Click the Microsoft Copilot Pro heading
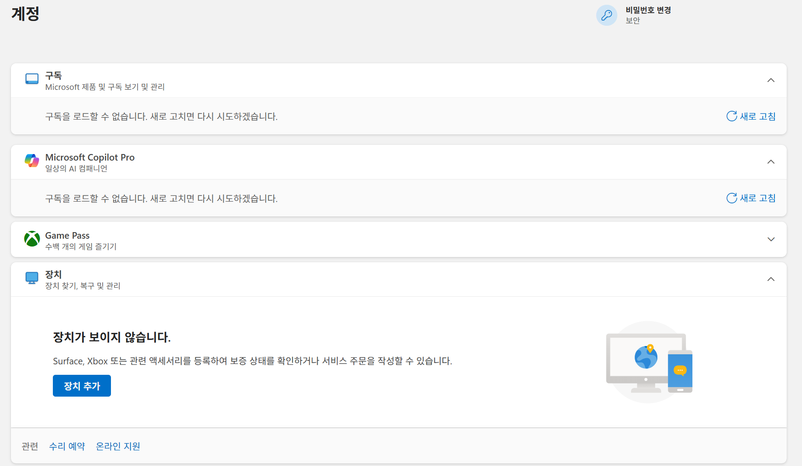Image resolution: width=802 pixels, height=466 pixels. click(x=90, y=157)
